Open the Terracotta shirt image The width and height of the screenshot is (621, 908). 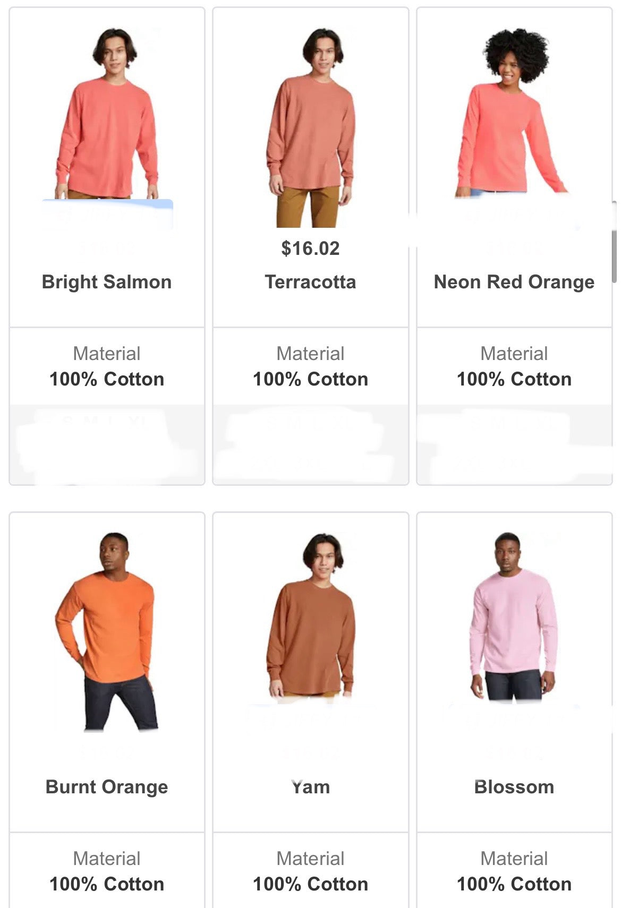(310, 127)
